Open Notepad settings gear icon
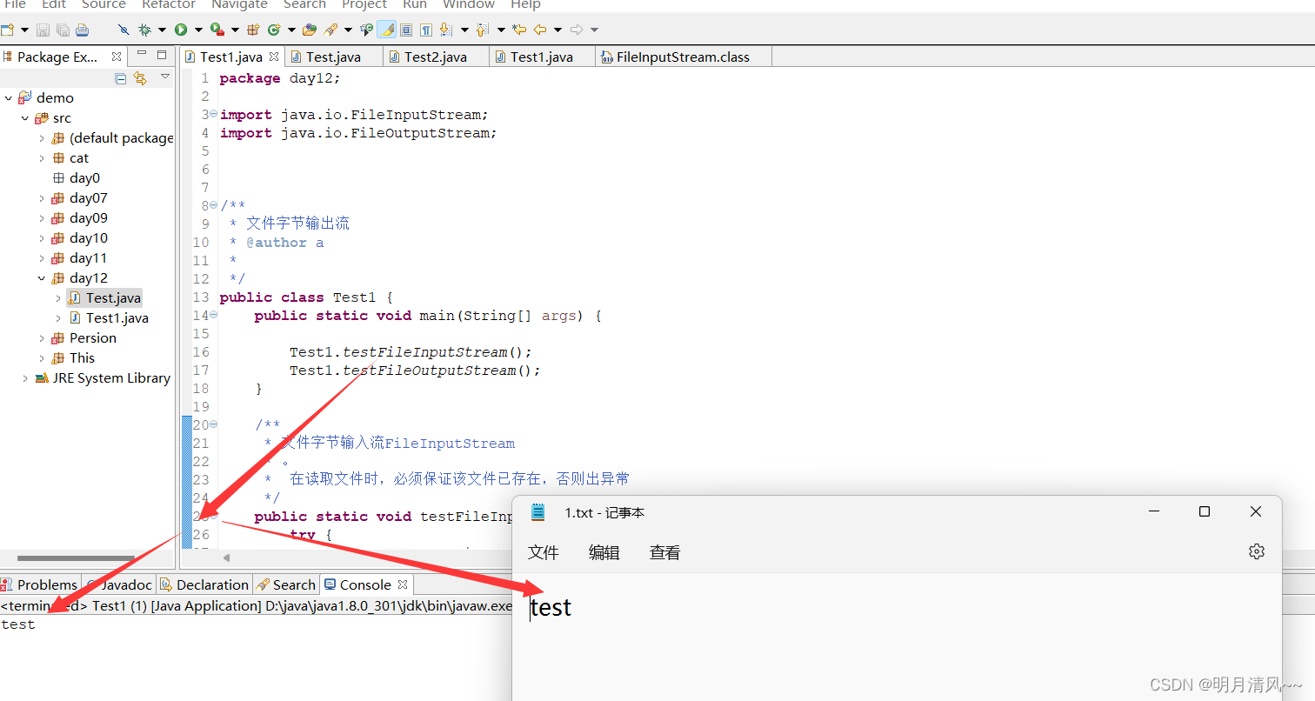Viewport: 1315px width, 701px height. (1256, 551)
